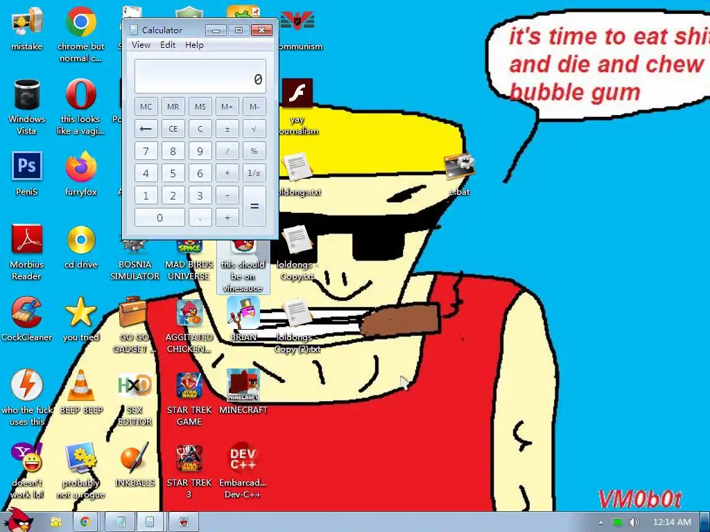Image resolution: width=710 pixels, height=532 pixels.
Task: Click the C clear button
Action: [200, 128]
